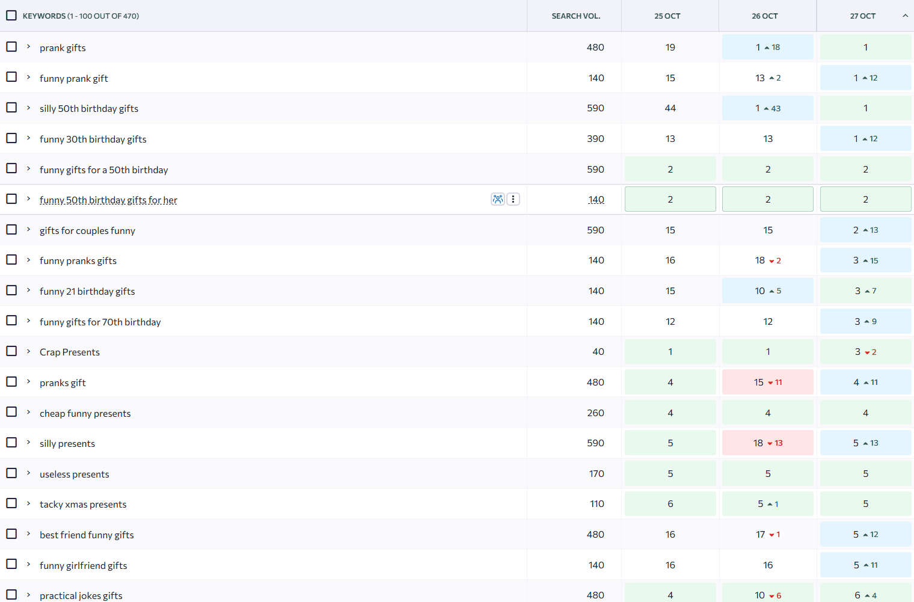Click the 26 OCT column header
Viewport: 914px width, 602px height.
pos(765,16)
